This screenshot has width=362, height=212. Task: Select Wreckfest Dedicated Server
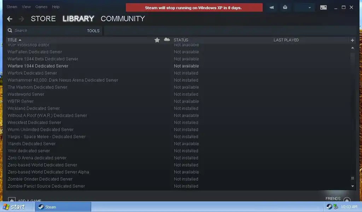click(x=34, y=123)
